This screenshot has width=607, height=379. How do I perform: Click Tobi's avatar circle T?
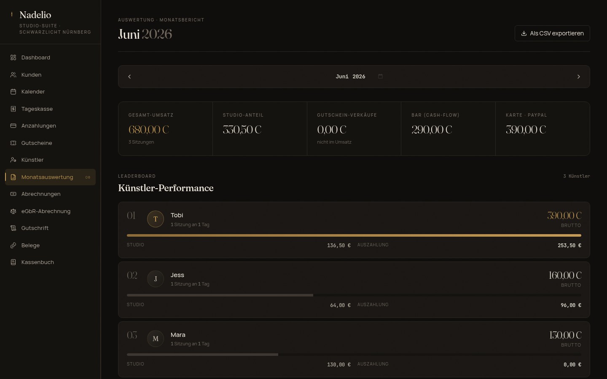tap(156, 219)
